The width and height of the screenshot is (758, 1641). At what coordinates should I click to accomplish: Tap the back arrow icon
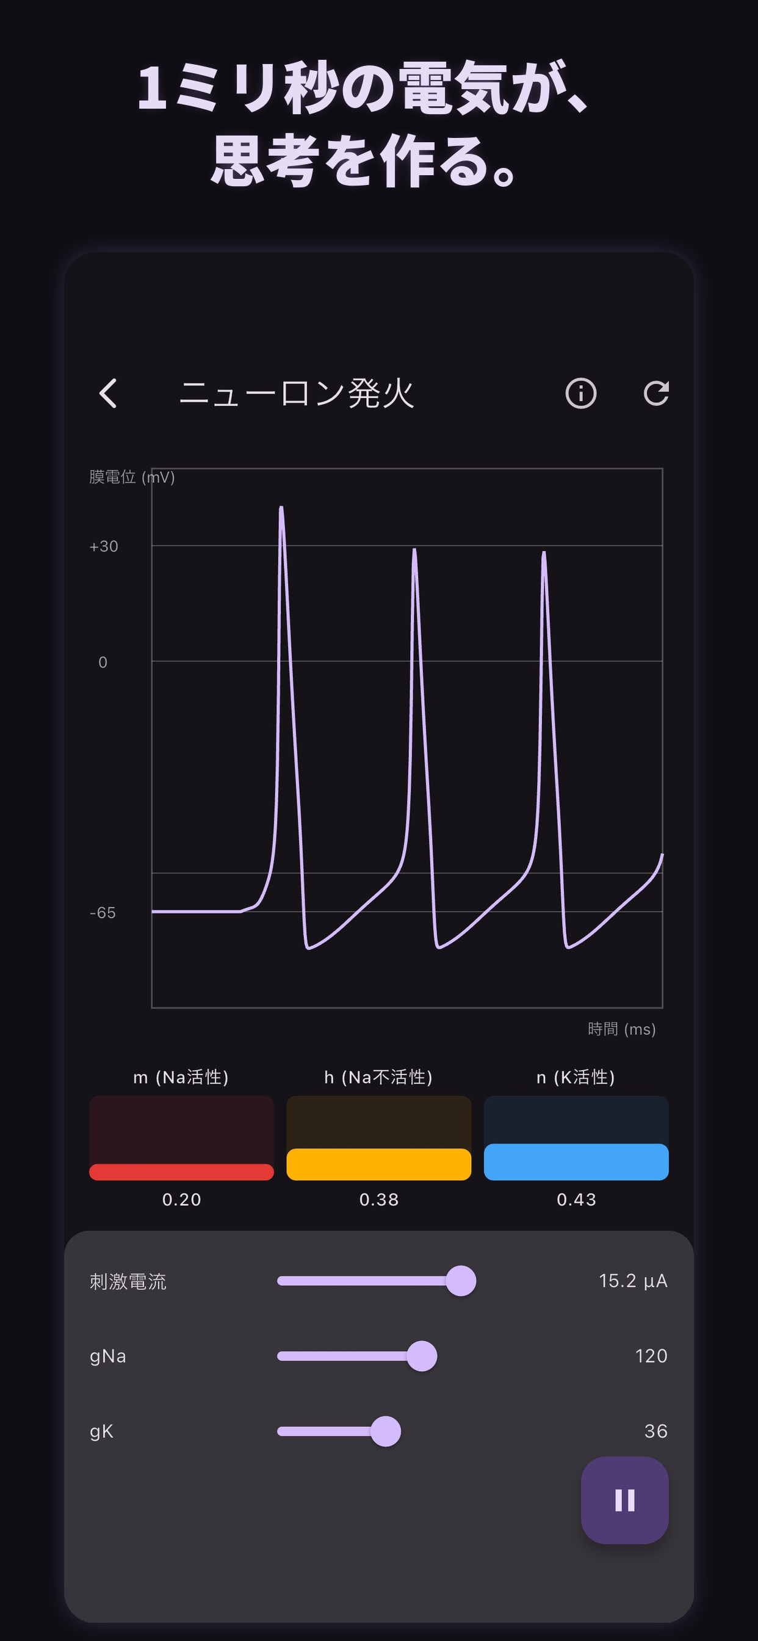108,393
